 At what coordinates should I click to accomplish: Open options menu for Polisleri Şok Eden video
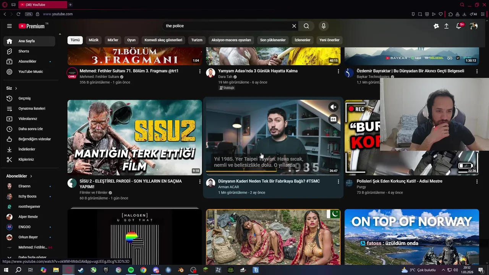(x=476, y=182)
